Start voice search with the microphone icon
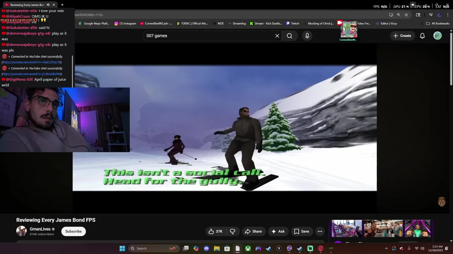This screenshot has height=254, width=453. [307, 36]
